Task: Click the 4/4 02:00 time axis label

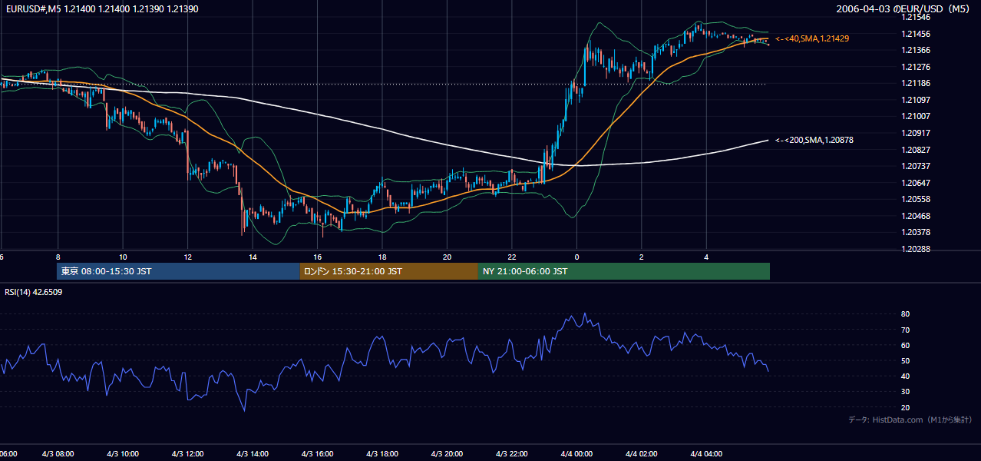Action: click(x=642, y=453)
